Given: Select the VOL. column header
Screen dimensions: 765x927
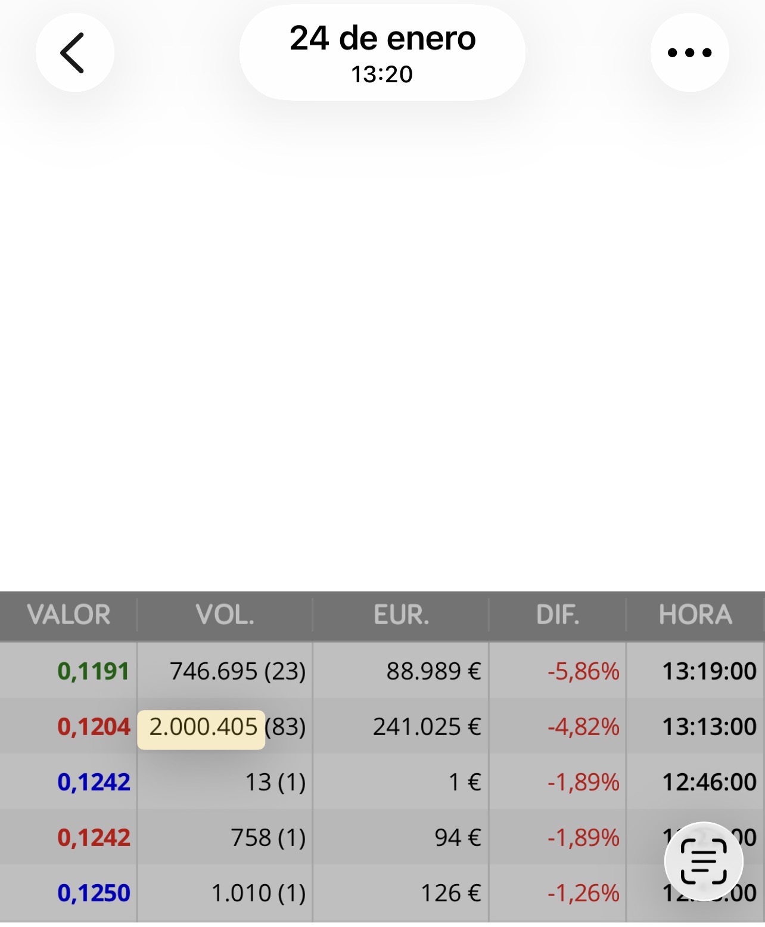Looking at the screenshot, I should (225, 615).
